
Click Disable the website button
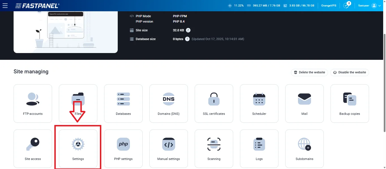tap(349, 72)
